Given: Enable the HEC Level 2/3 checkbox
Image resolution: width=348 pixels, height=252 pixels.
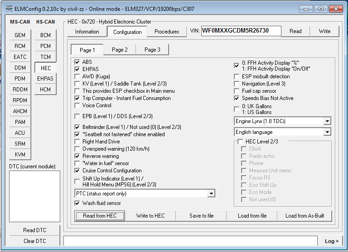Looking at the screenshot, I should 240,142.
